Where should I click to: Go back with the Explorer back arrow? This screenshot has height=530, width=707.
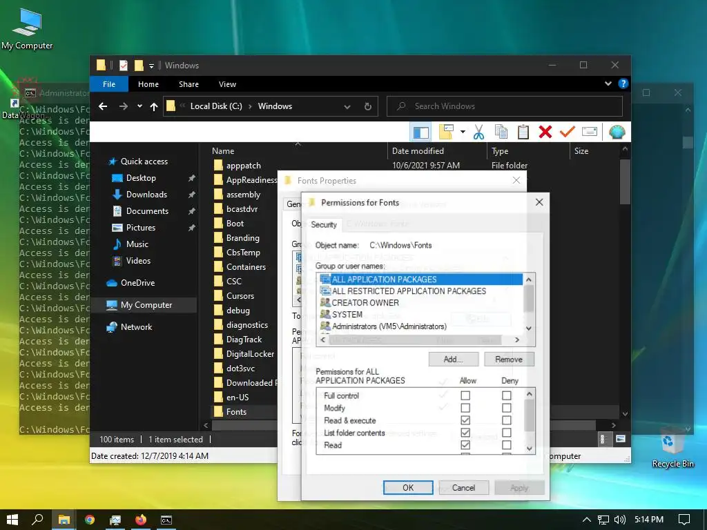[x=103, y=106]
